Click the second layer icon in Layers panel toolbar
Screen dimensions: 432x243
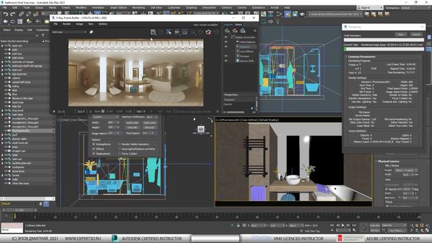pos(235,30)
